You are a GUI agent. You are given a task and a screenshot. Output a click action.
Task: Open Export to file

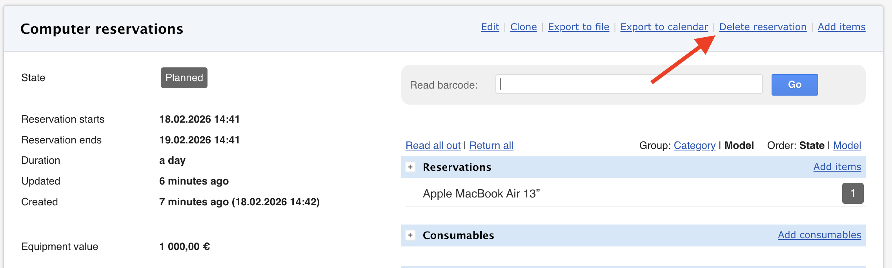tap(578, 27)
